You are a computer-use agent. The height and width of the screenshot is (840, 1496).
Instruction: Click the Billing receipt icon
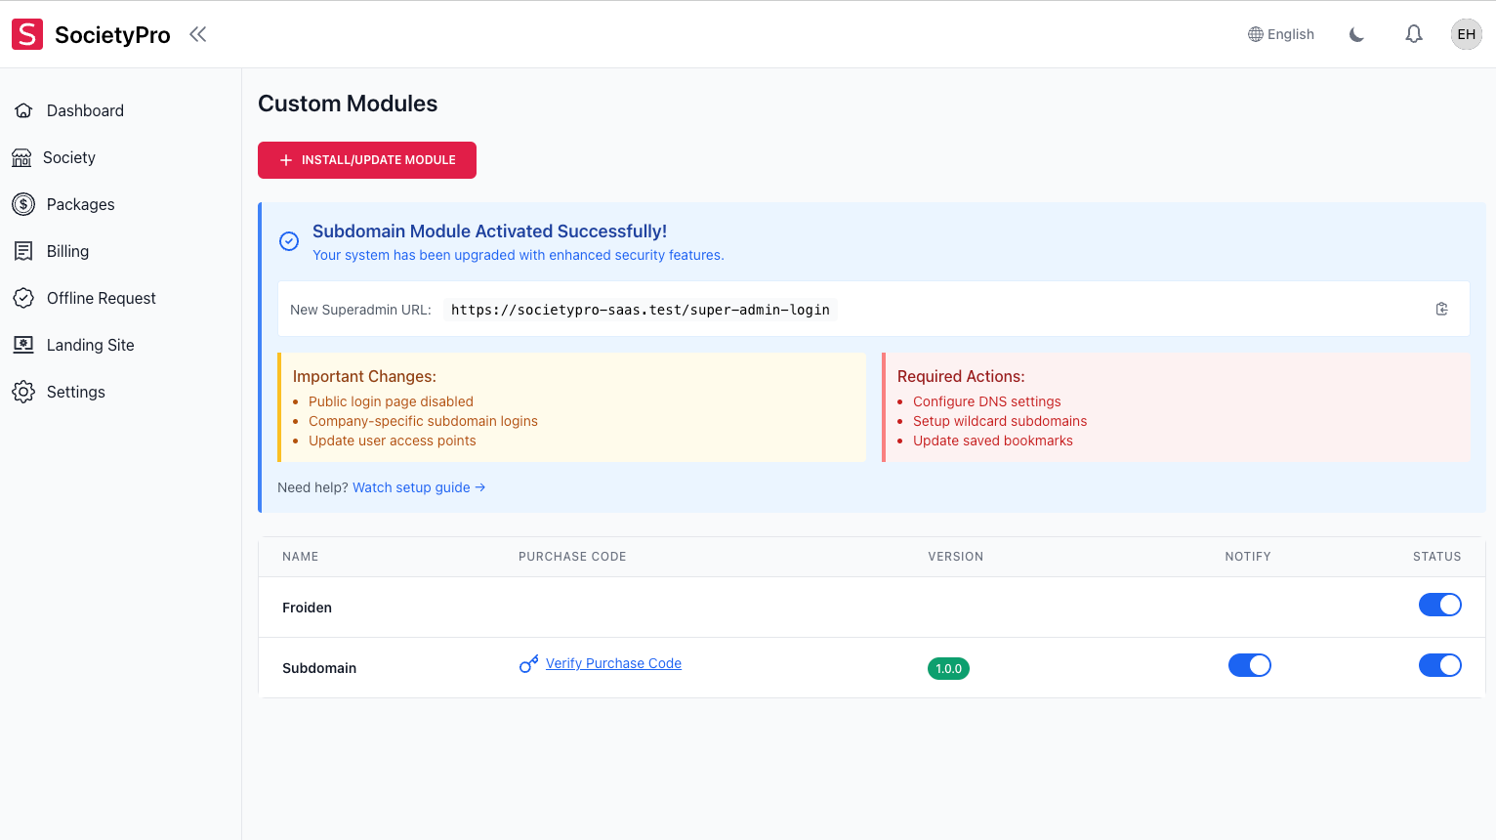click(23, 251)
